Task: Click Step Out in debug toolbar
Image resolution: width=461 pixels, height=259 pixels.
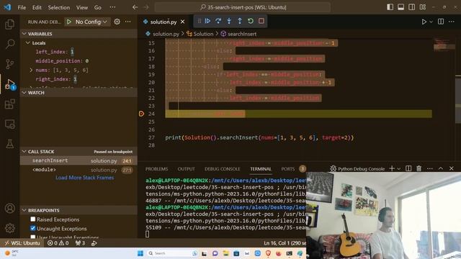Action: click(240, 21)
